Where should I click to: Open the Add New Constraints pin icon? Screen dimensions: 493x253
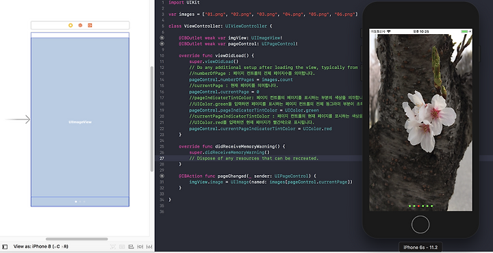(140, 247)
